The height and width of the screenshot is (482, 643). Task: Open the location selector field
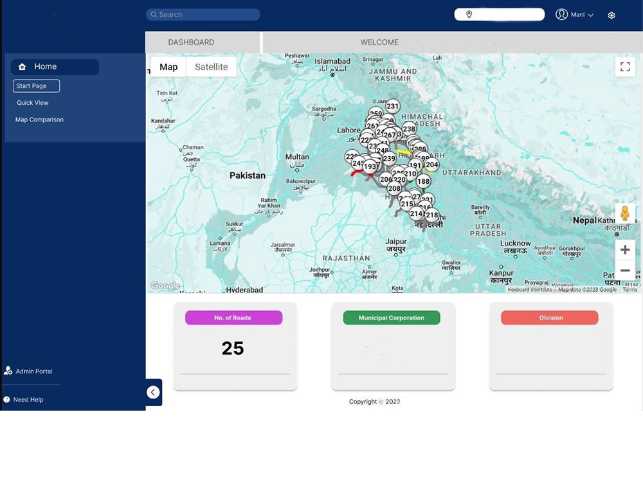[x=499, y=14]
